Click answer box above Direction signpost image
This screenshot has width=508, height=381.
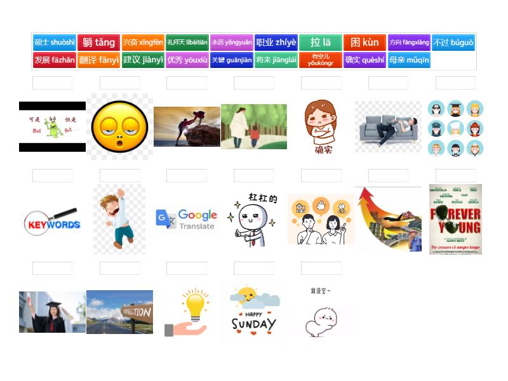coord(119,269)
